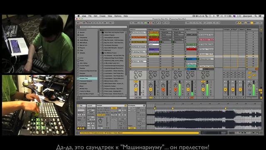Viewport: 266px width, 150px height.
Task: Click the Wi-Fi icon in the menu bar
Action: [x=218, y=16]
